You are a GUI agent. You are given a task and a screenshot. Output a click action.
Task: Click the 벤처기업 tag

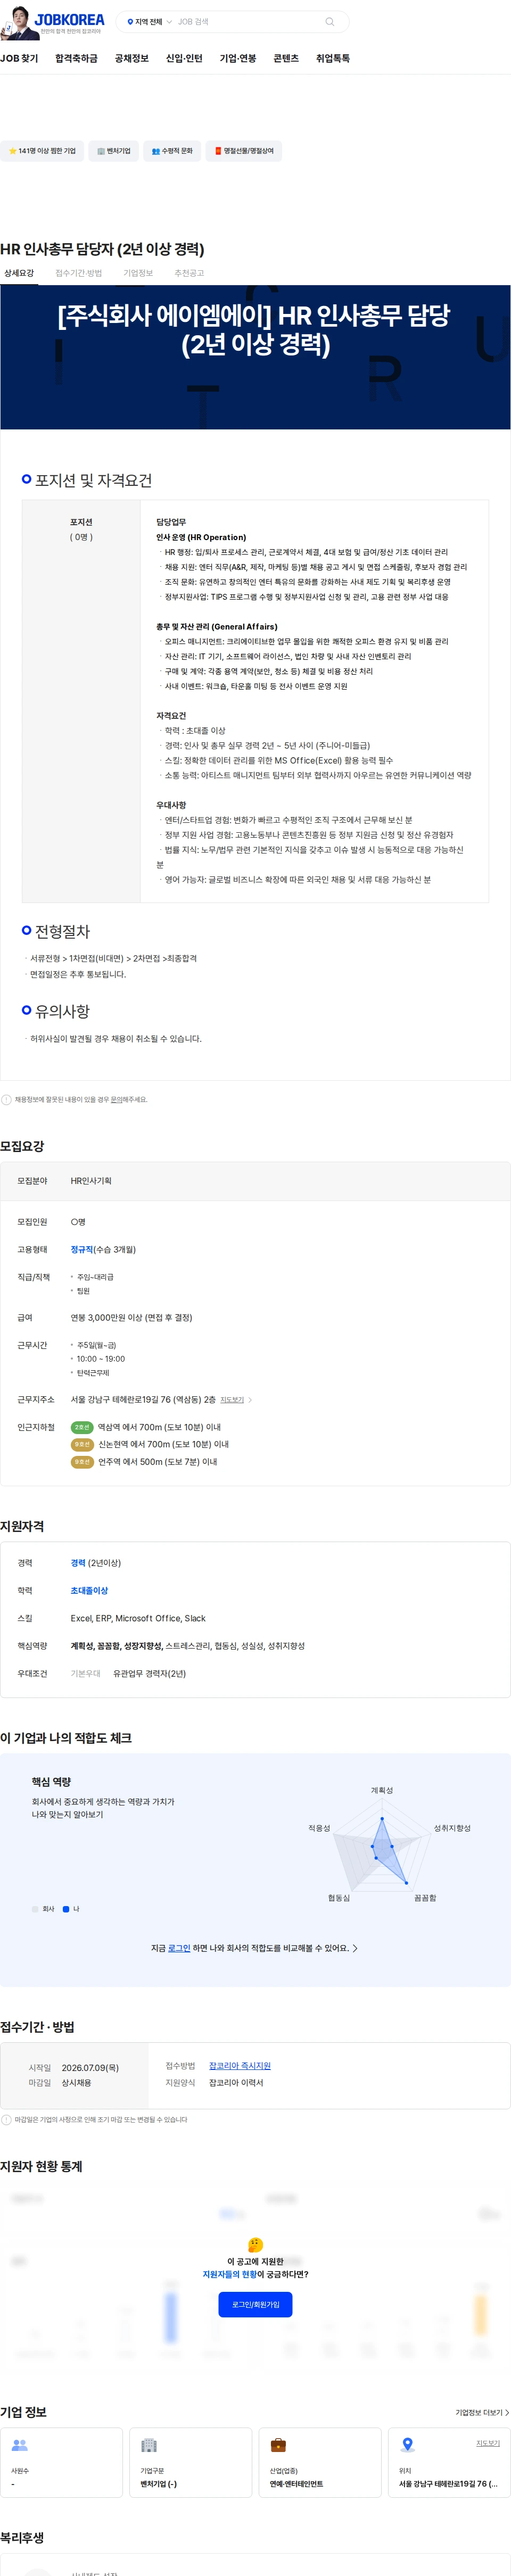114,151
